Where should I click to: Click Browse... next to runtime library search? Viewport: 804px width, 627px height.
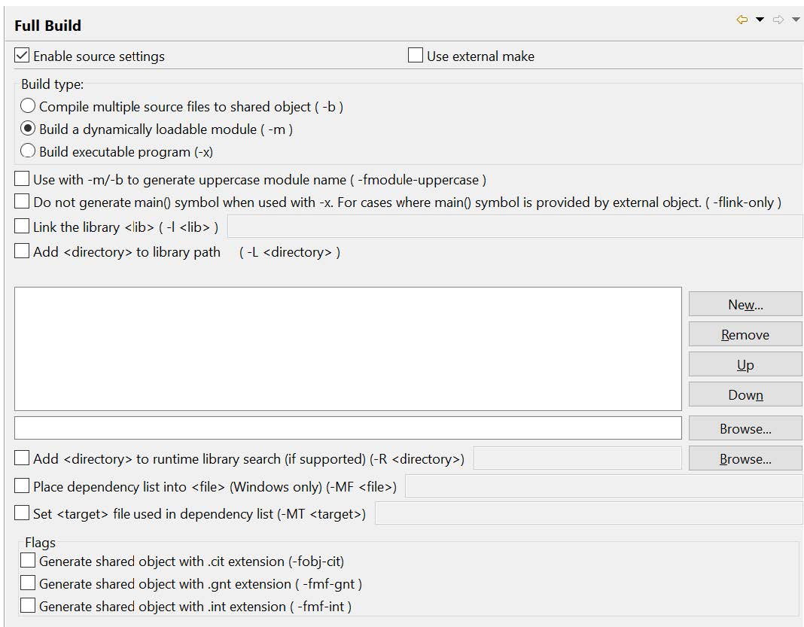(745, 459)
